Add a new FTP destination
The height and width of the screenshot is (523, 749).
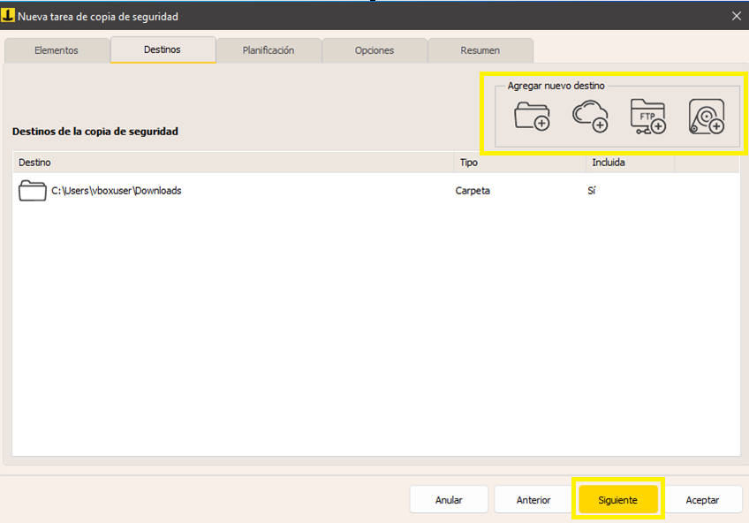(x=647, y=117)
